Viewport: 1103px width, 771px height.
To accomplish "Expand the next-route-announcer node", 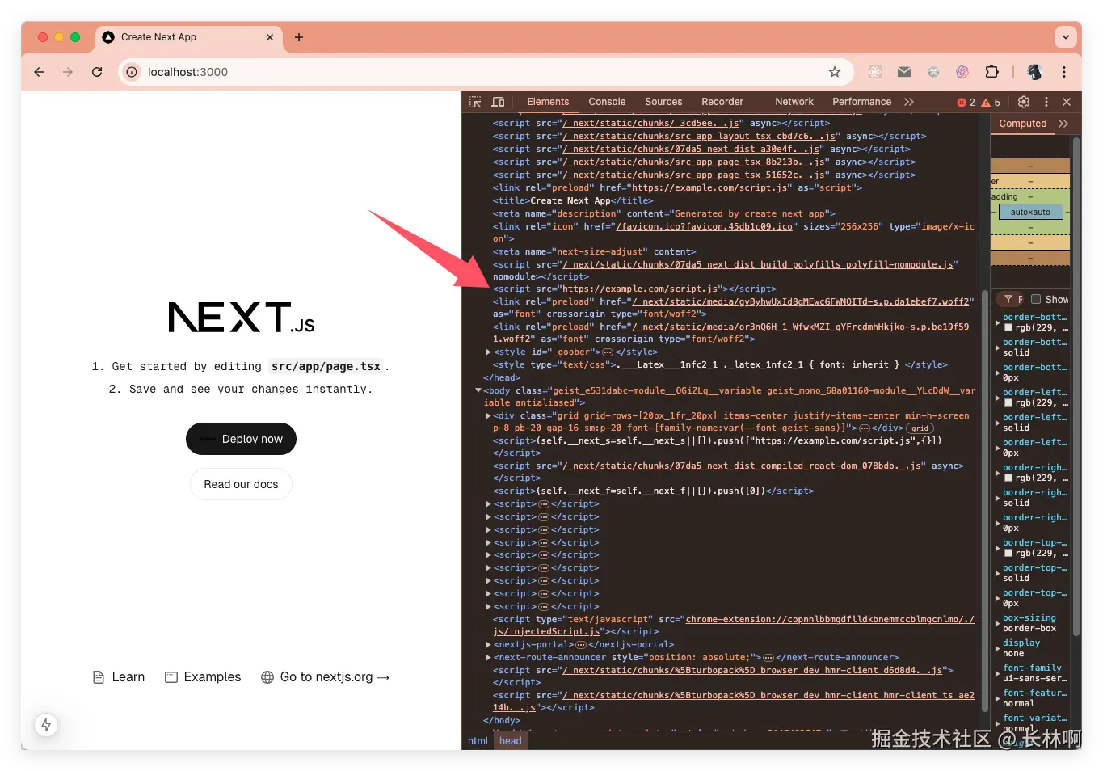I will [x=489, y=658].
